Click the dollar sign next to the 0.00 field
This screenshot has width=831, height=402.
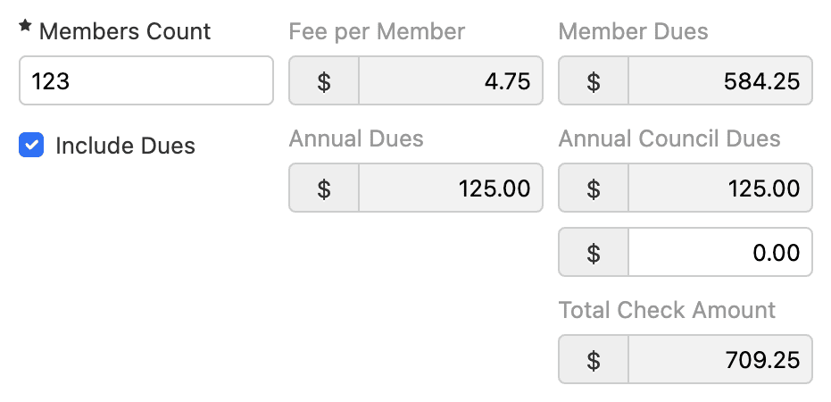(x=594, y=252)
